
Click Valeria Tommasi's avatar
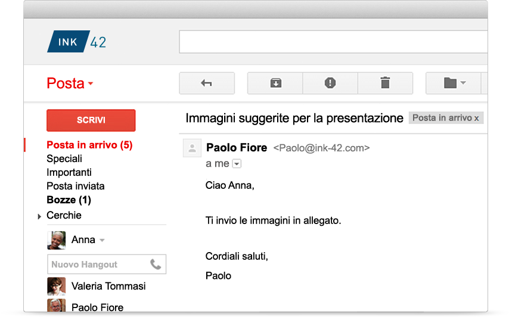tap(57, 286)
